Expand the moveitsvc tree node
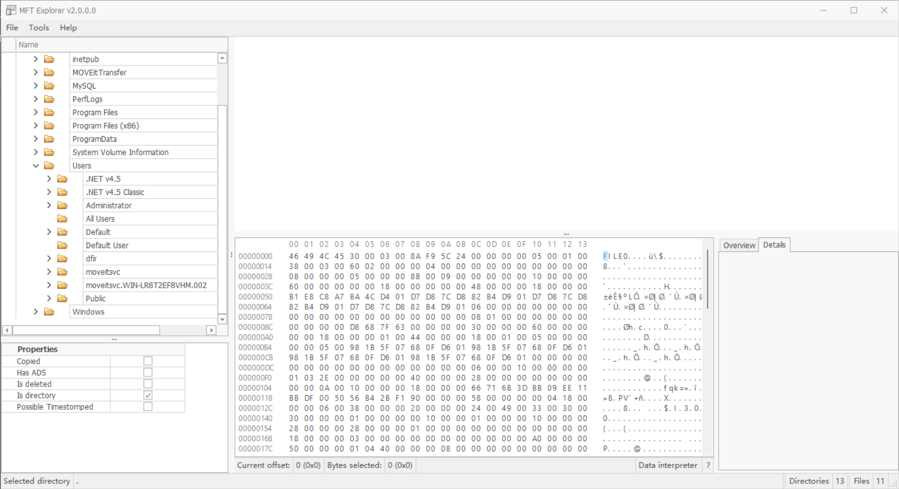Screen dimensions: 899x489 point(49,272)
